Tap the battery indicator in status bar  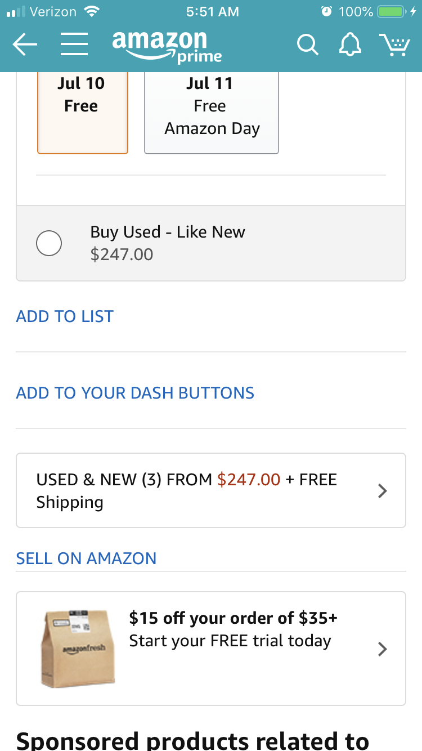(392, 11)
